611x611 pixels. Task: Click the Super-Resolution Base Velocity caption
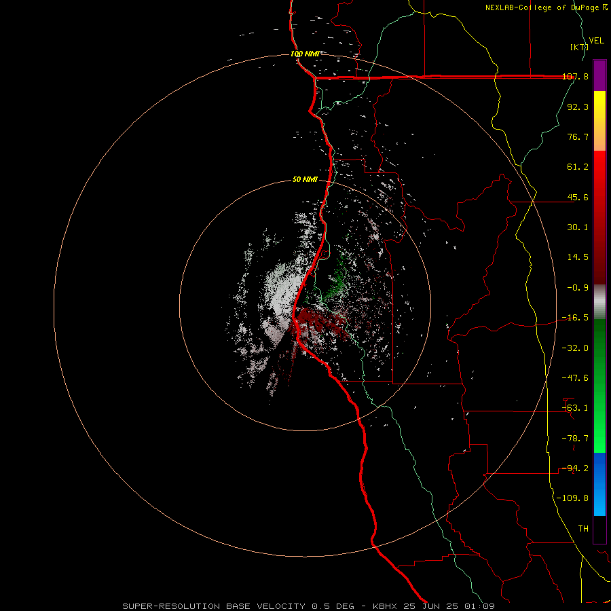pyautogui.click(x=309, y=606)
